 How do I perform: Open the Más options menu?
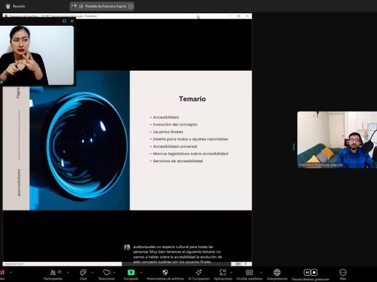pos(343,274)
